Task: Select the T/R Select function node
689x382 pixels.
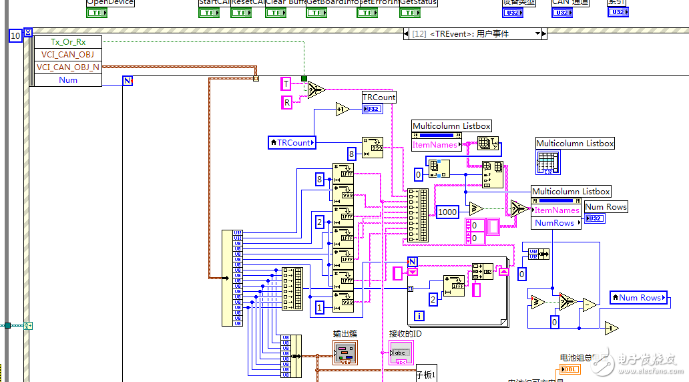Action: click(316, 90)
